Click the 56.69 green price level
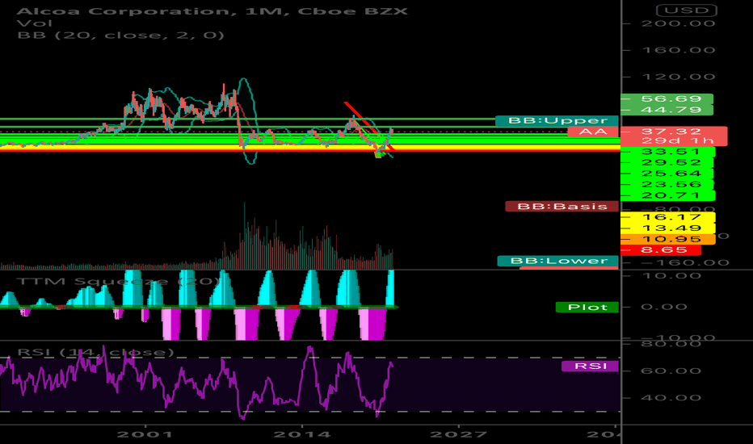Screen dimensions: 753x444 coord(667,98)
